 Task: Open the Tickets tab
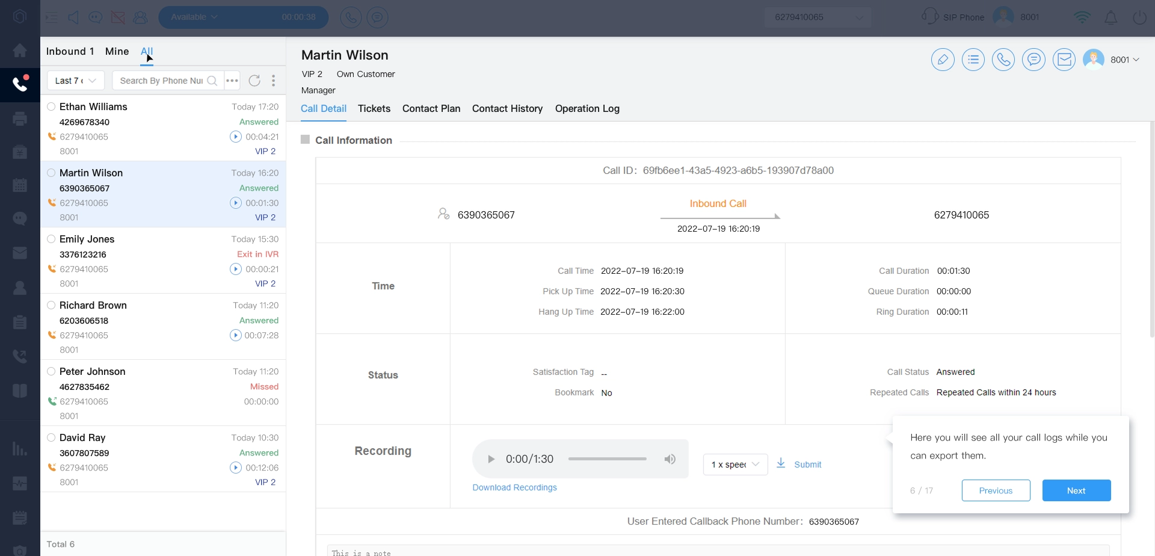(x=374, y=109)
